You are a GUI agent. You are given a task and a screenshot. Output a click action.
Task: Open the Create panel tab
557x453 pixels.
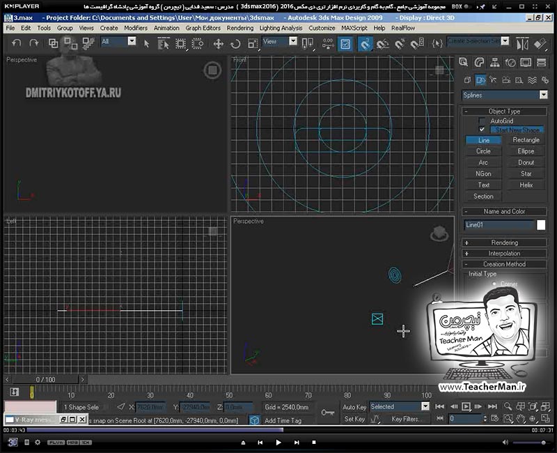pyautogui.click(x=463, y=63)
